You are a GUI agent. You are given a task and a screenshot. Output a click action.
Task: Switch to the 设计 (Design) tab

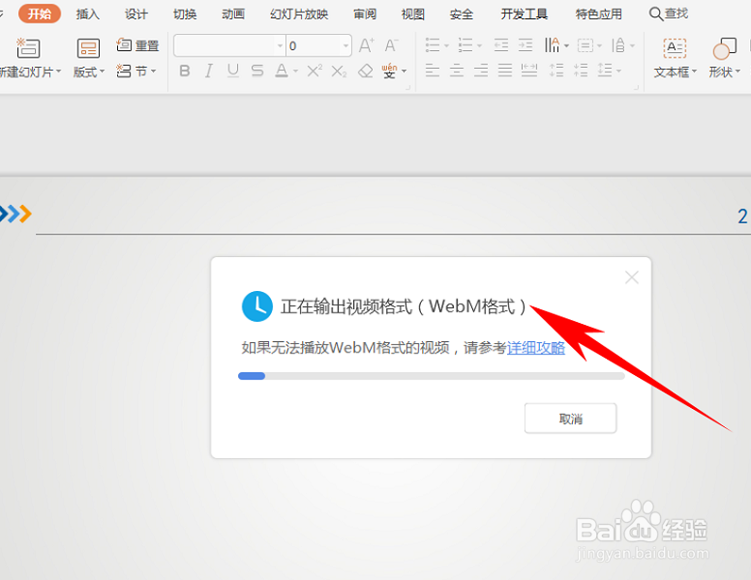click(136, 14)
